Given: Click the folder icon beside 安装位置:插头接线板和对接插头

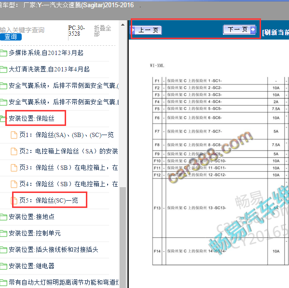Looking at the screenshot, I should tap(3, 250).
